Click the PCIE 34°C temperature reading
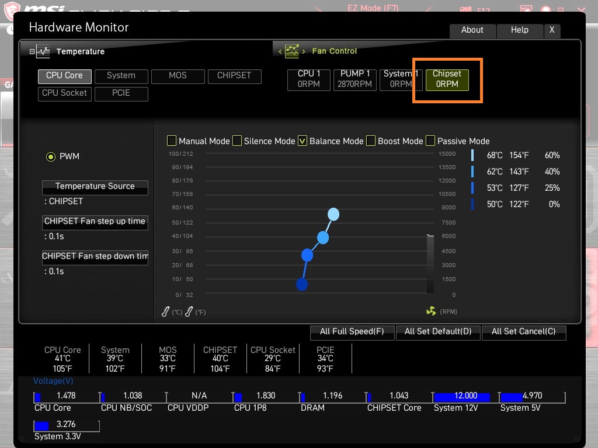 coord(325,359)
